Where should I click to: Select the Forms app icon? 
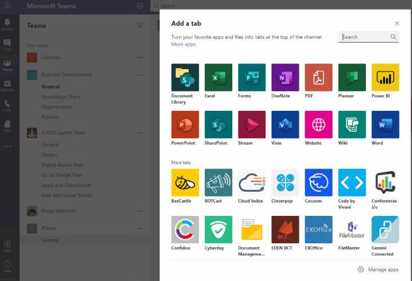252,78
